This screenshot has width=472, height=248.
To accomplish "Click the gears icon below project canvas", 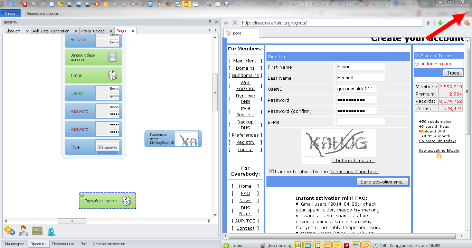I will coord(9,230).
